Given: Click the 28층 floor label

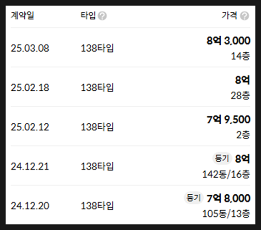Looking at the screenshot, I should pyautogui.click(x=240, y=96).
